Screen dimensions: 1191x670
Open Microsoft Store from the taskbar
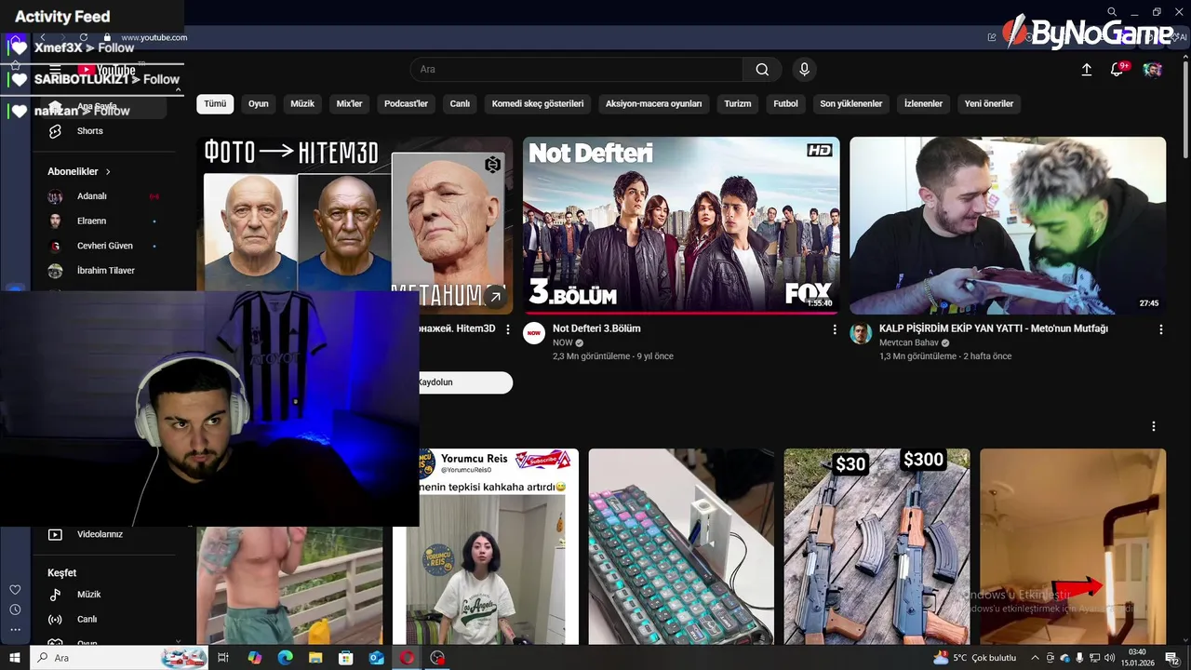pyautogui.click(x=345, y=658)
